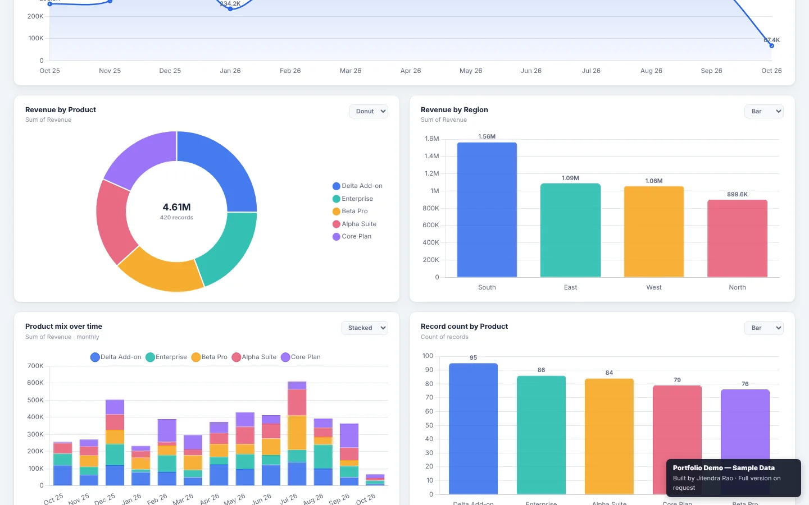
Task: Toggle Delta Add-on in donut legend
Action: point(357,186)
